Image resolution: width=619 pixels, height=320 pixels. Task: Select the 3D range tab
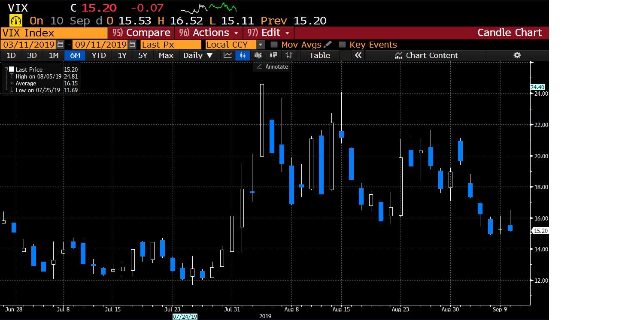pyautogui.click(x=32, y=55)
